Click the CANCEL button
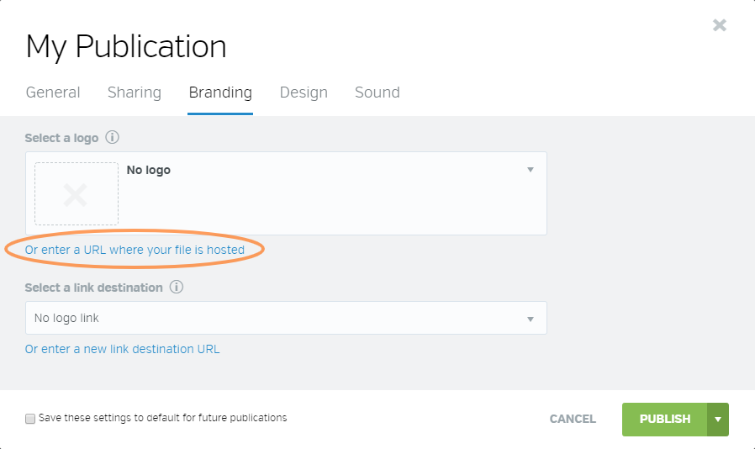Image resolution: width=755 pixels, height=449 pixels. click(573, 419)
